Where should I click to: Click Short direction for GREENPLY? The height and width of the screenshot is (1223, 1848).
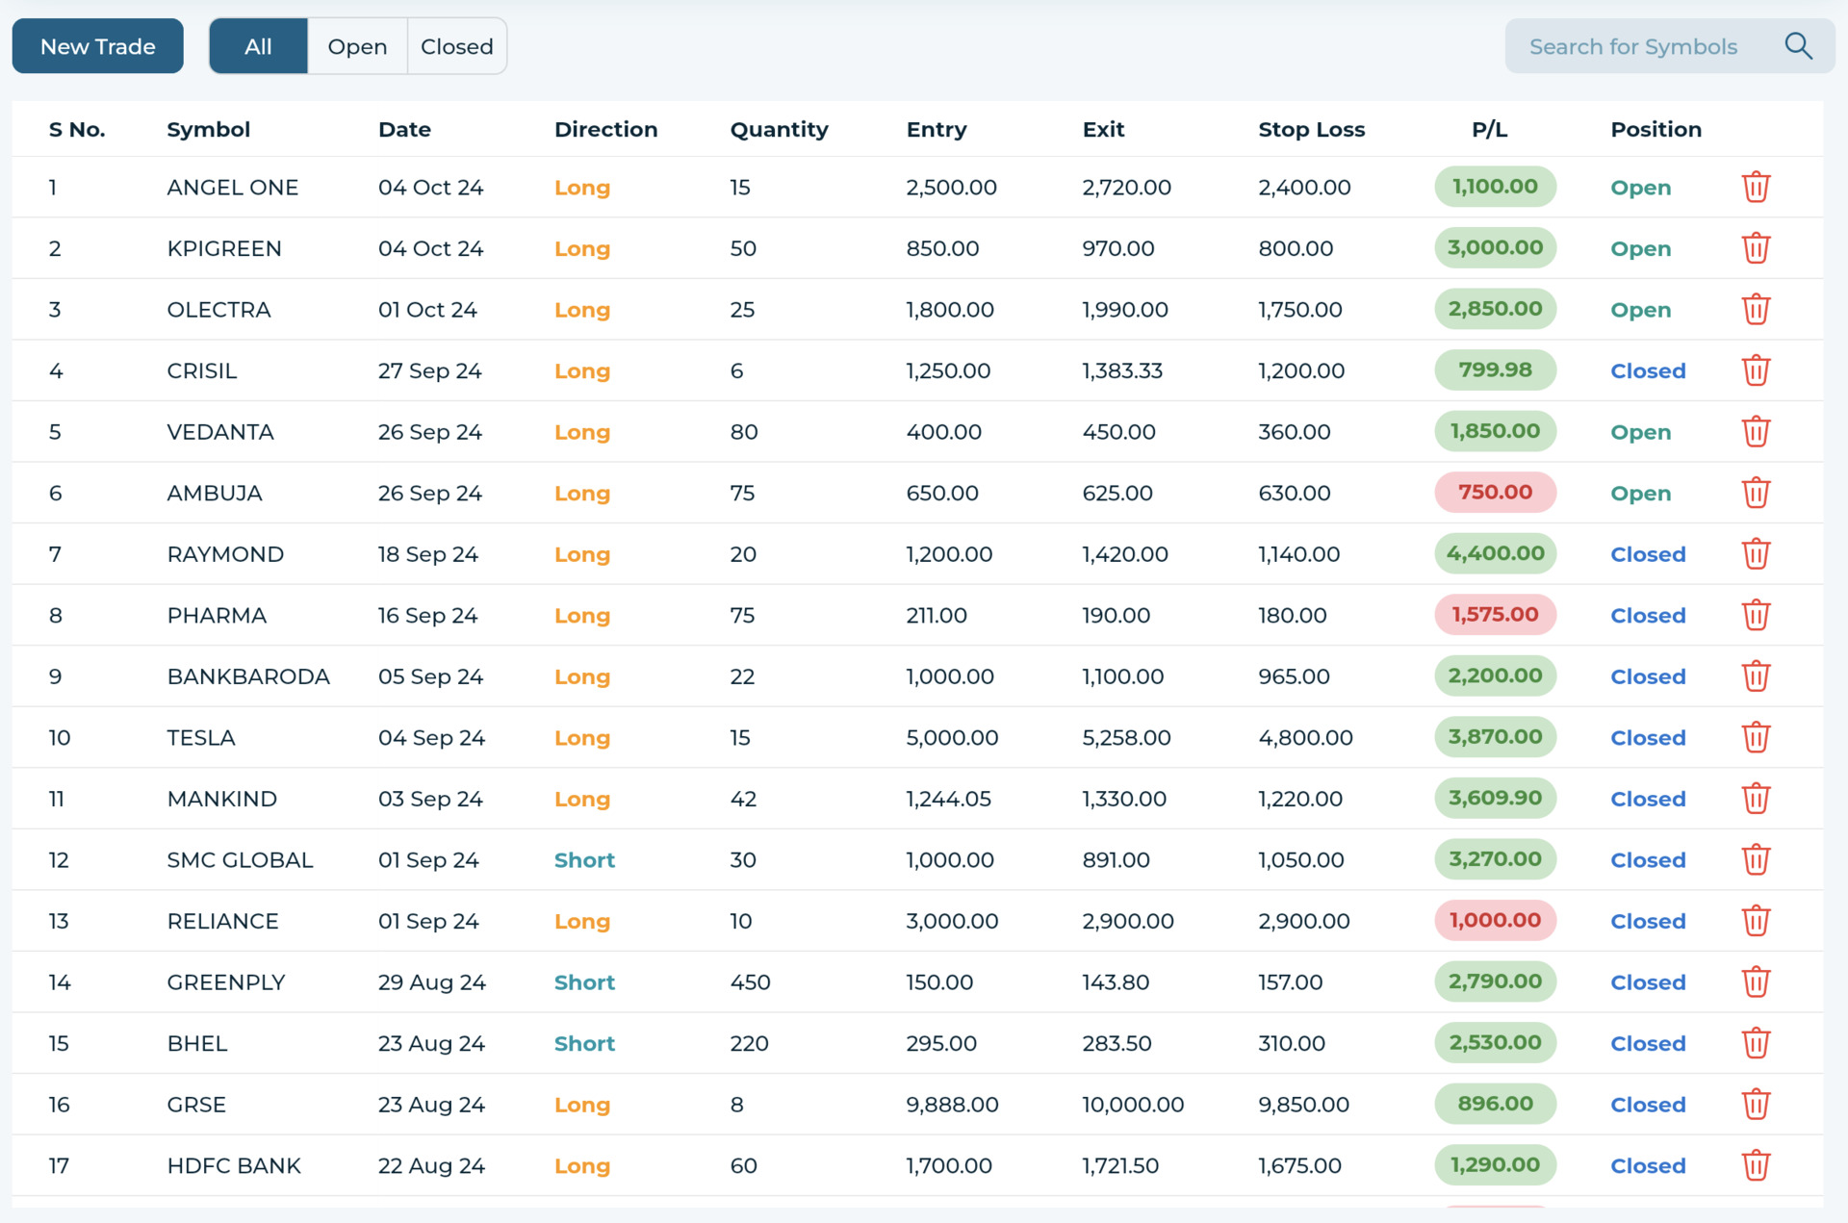(x=584, y=981)
